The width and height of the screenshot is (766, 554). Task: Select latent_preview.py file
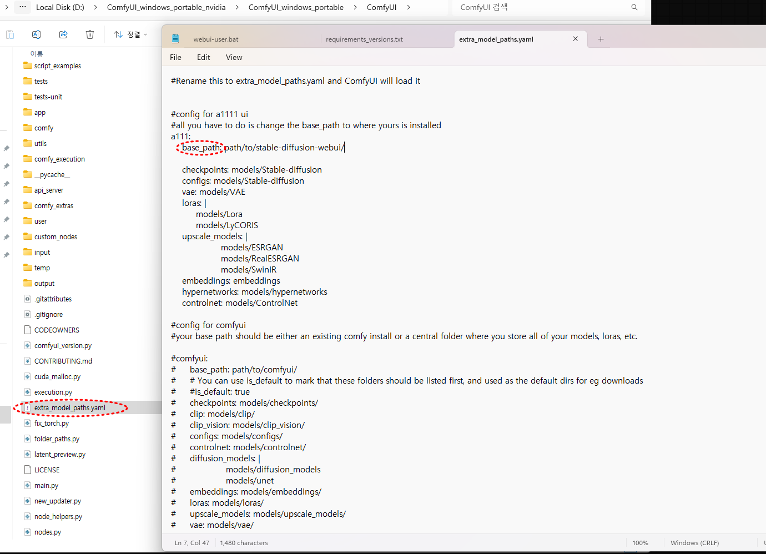coord(60,454)
